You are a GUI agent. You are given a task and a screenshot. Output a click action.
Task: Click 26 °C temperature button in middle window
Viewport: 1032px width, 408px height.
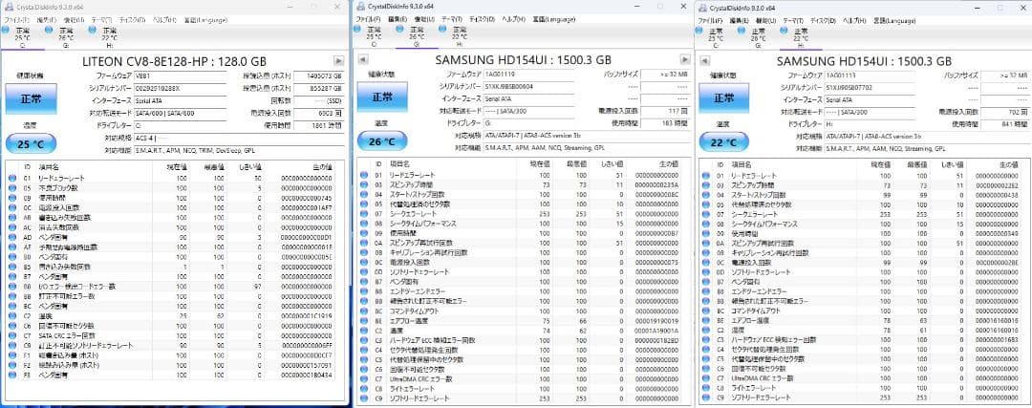pos(382,140)
